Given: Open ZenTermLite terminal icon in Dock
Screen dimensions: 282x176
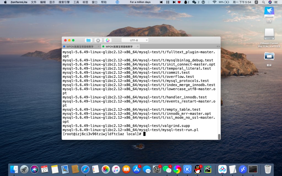Looking at the screenshot, I should 253,169.
